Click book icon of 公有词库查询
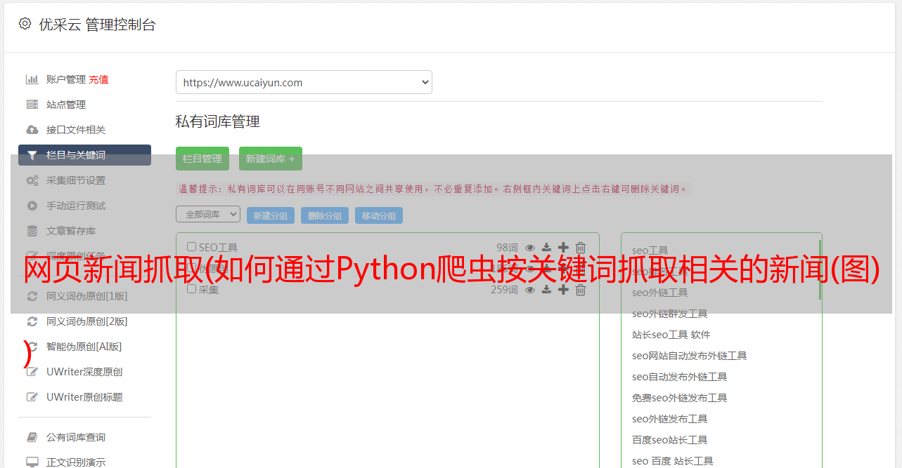The width and height of the screenshot is (902, 468). coord(32,437)
